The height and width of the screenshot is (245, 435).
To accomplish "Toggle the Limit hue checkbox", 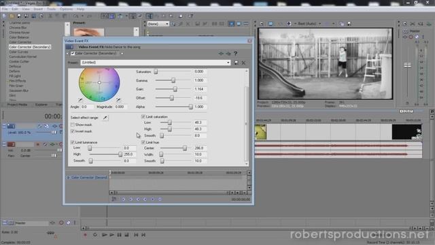I will click(x=143, y=142).
